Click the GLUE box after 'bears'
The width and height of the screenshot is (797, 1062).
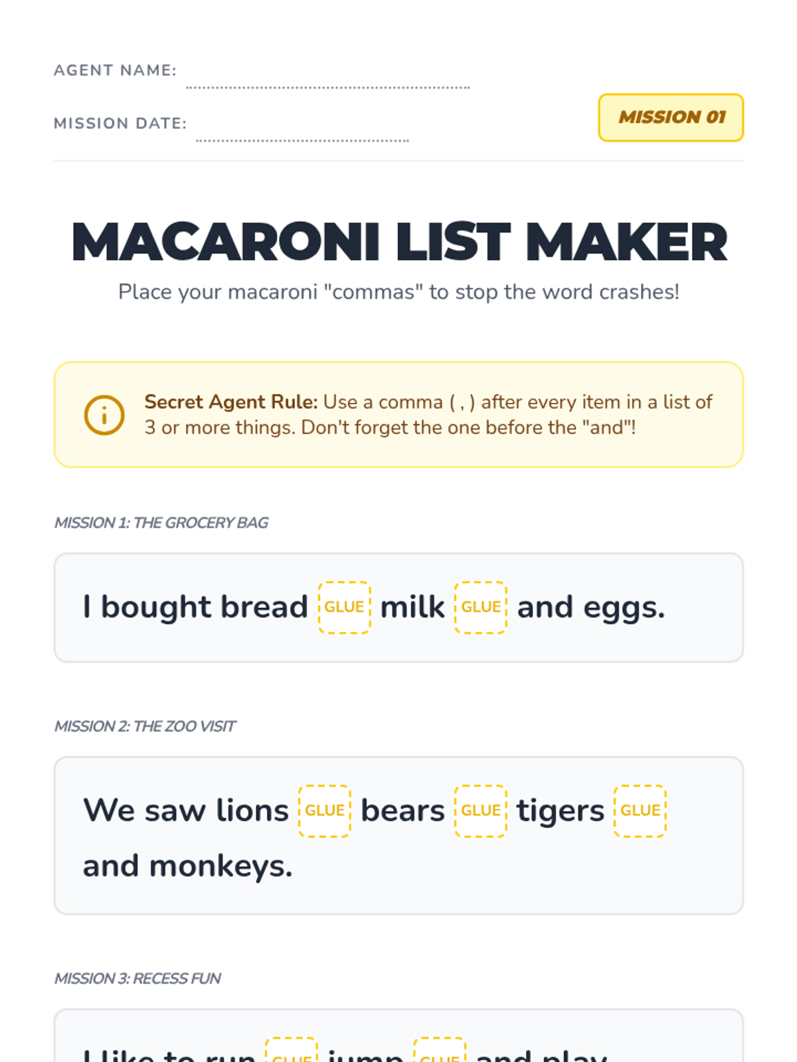(481, 811)
